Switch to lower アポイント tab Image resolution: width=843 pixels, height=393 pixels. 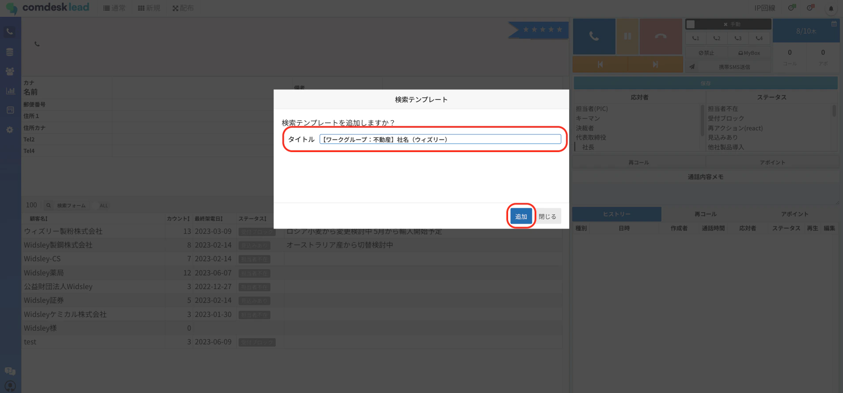coord(794,214)
